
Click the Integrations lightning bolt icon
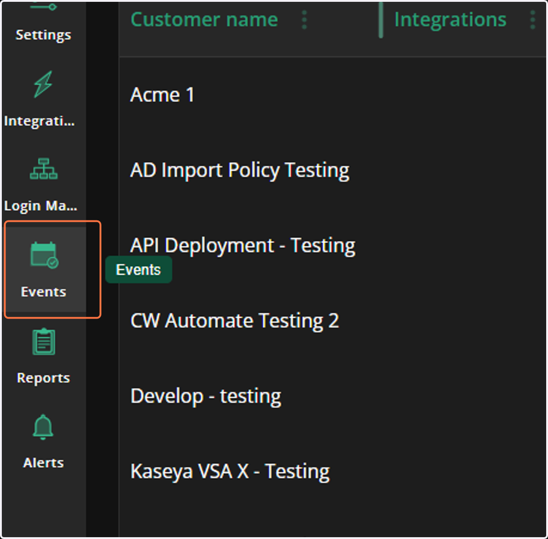(43, 84)
